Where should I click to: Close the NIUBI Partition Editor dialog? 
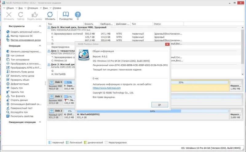point(167,44)
